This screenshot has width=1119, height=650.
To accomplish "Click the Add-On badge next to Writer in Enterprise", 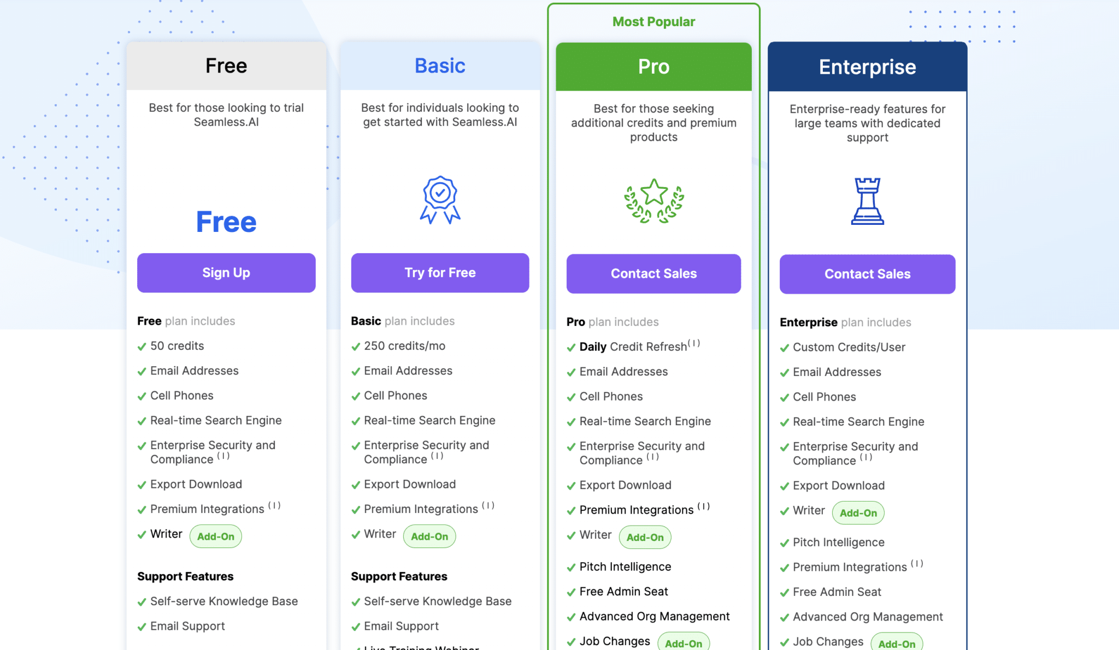I will click(858, 512).
